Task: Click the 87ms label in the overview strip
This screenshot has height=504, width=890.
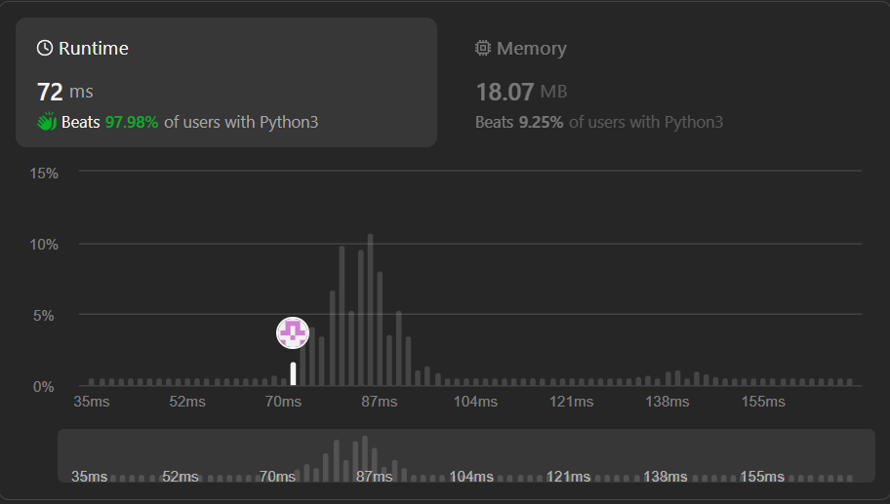Action: click(373, 476)
